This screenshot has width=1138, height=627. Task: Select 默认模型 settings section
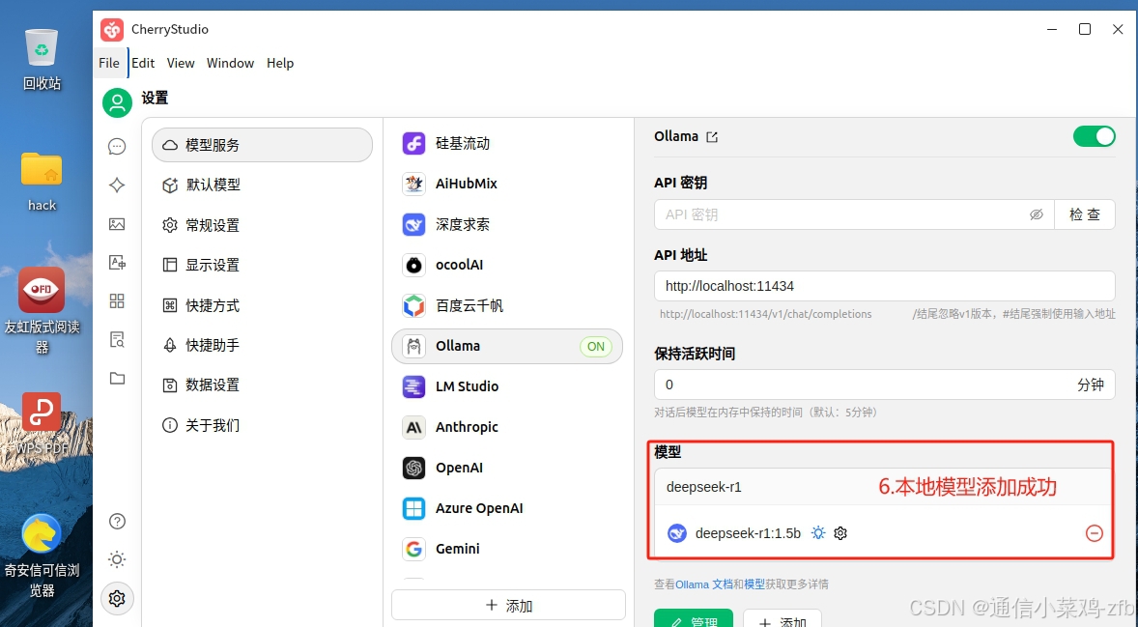point(262,185)
